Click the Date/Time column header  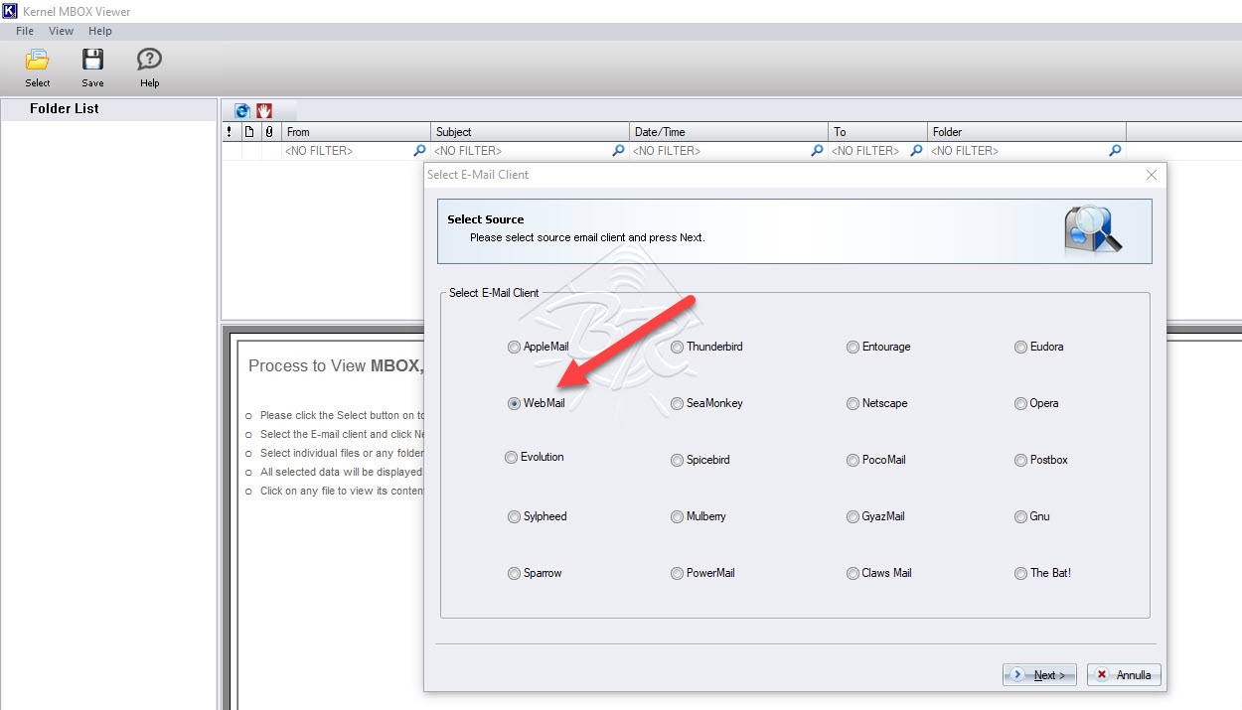(728, 131)
